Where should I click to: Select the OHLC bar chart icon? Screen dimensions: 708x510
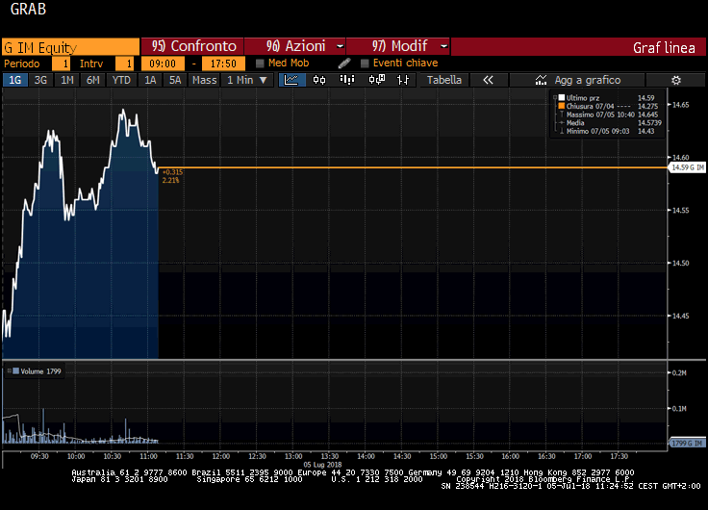click(x=347, y=80)
